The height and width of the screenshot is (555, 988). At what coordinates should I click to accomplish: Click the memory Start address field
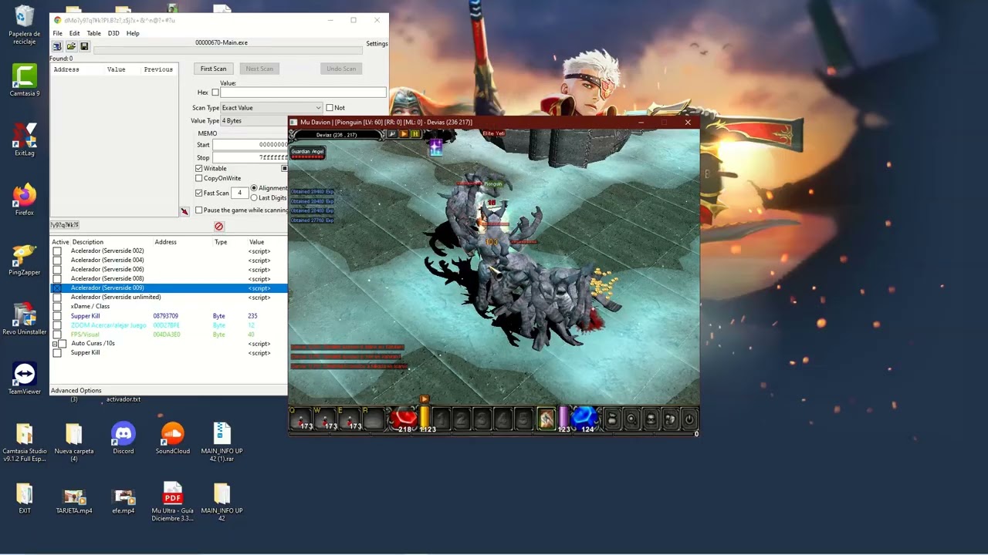[251, 145]
